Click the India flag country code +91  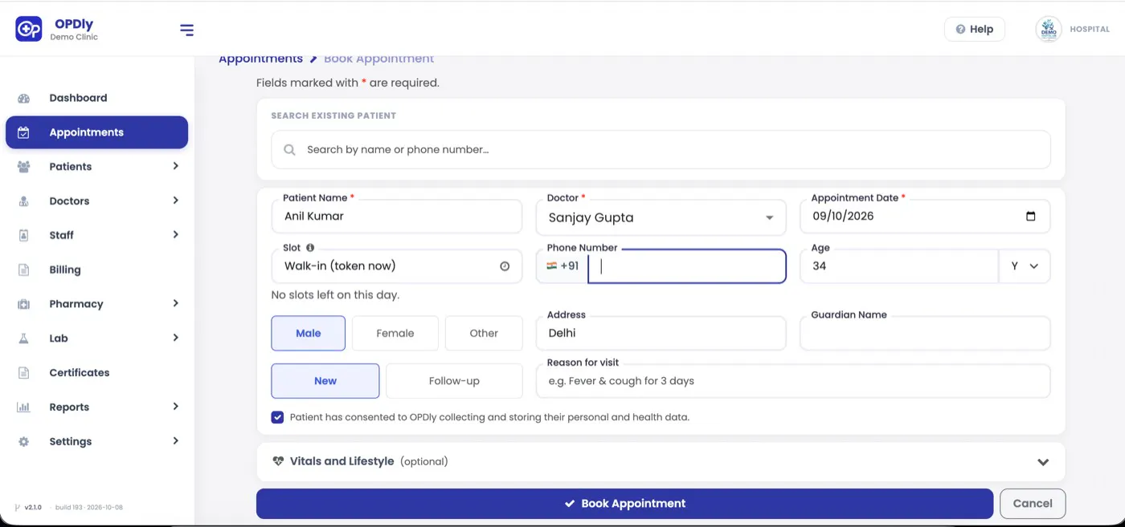(562, 266)
